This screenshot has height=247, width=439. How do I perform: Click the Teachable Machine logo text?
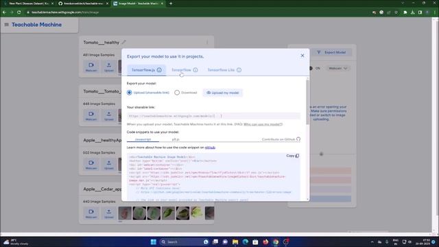[x=36, y=25]
